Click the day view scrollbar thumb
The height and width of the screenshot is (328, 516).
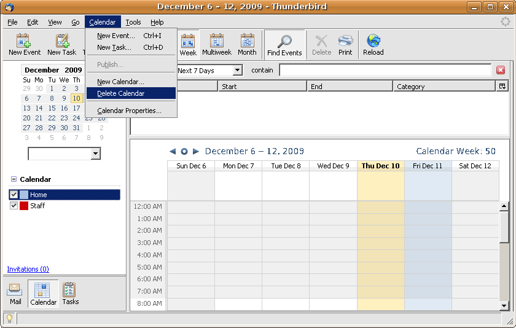[x=504, y=227]
